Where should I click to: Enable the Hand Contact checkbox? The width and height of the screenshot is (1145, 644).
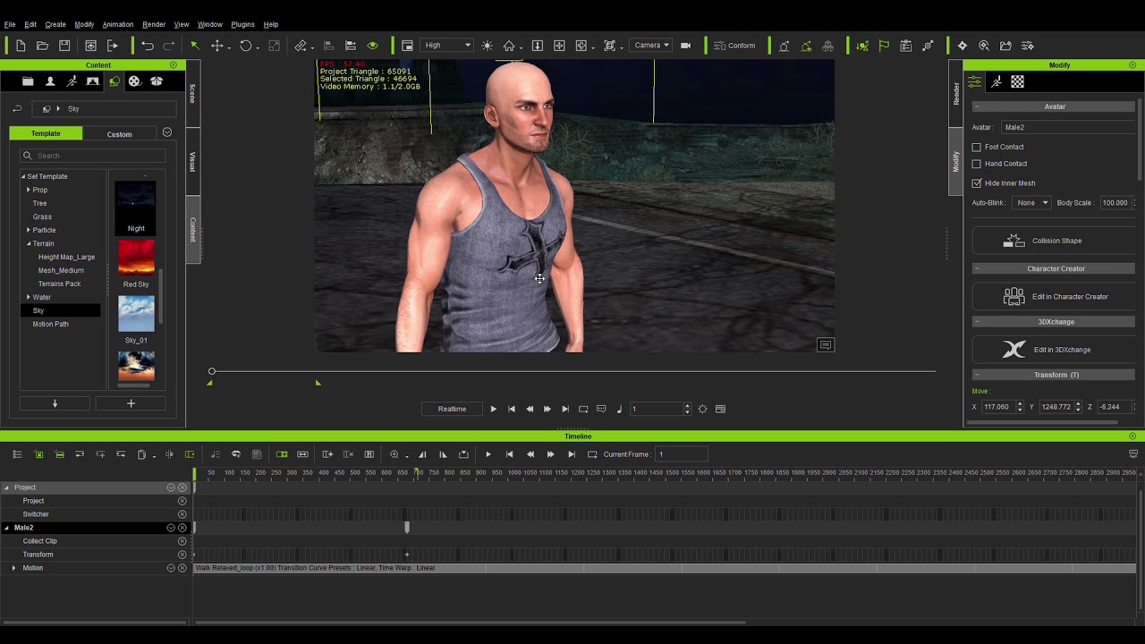[x=977, y=164]
